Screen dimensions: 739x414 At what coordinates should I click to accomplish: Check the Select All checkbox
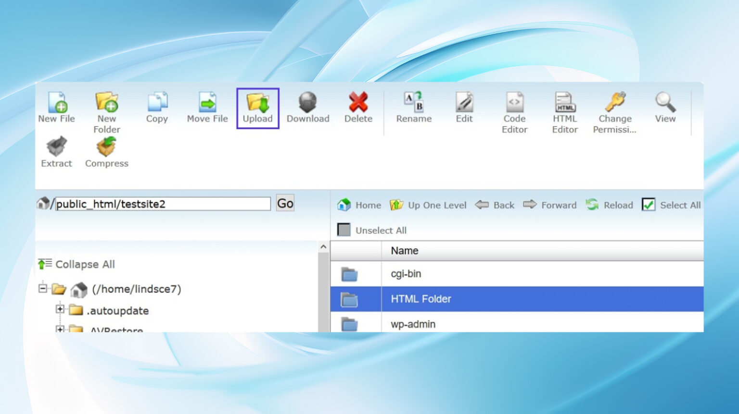(649, 205)
